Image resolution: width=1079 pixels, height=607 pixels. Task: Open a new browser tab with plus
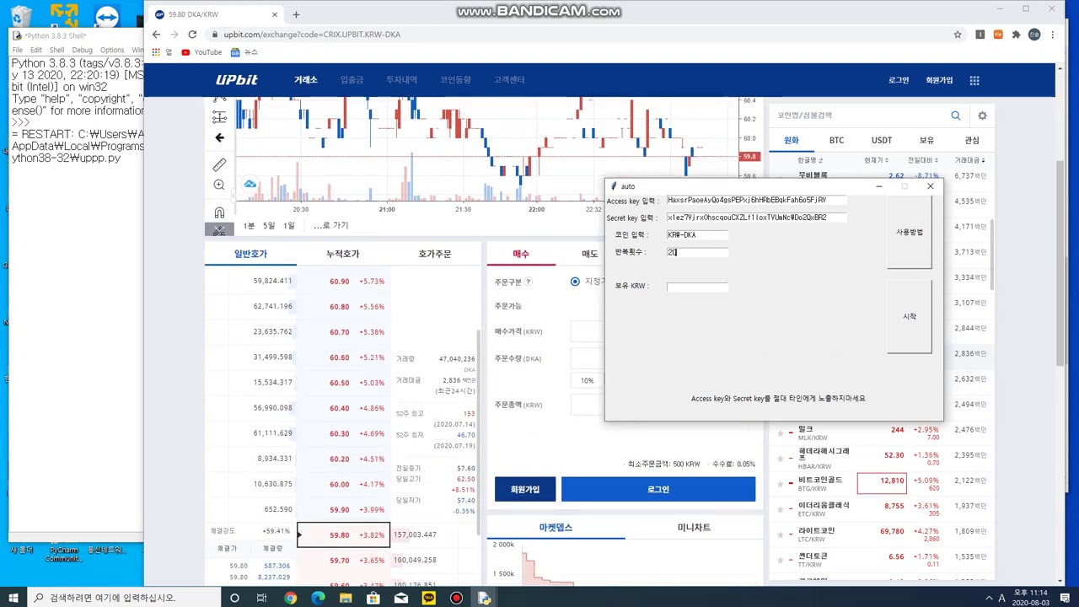click(296, 14)
